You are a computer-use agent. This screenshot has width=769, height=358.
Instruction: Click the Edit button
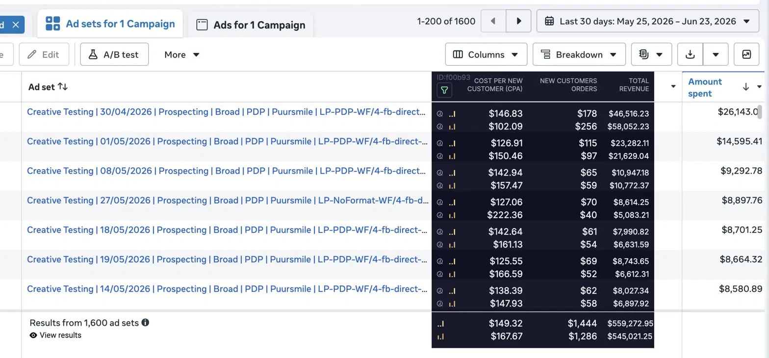pyautogui.click(x=44, y=54)
